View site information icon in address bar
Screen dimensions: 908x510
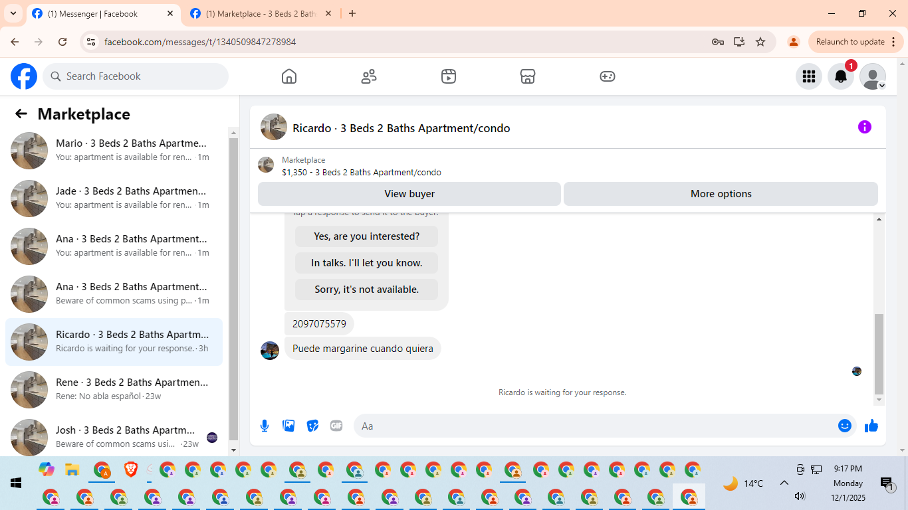[92, 42]
